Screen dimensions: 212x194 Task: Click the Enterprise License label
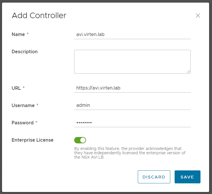pos(33,140)
